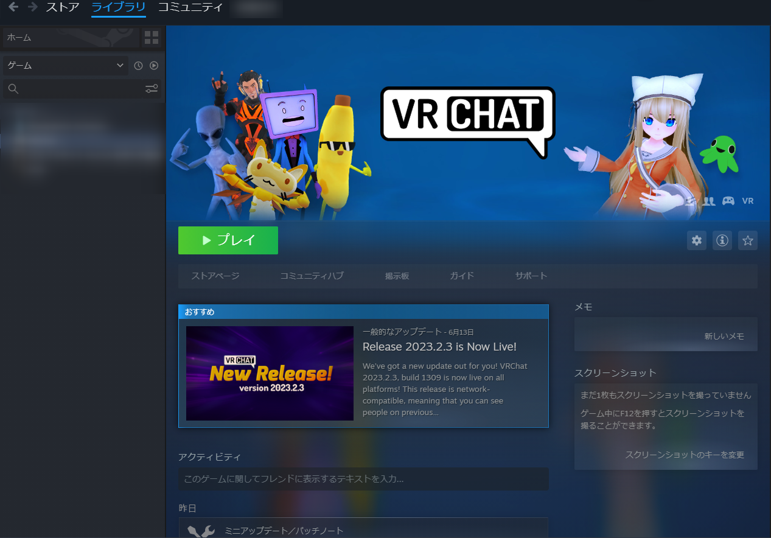Click the forward navigation arrow

[32, 8]
